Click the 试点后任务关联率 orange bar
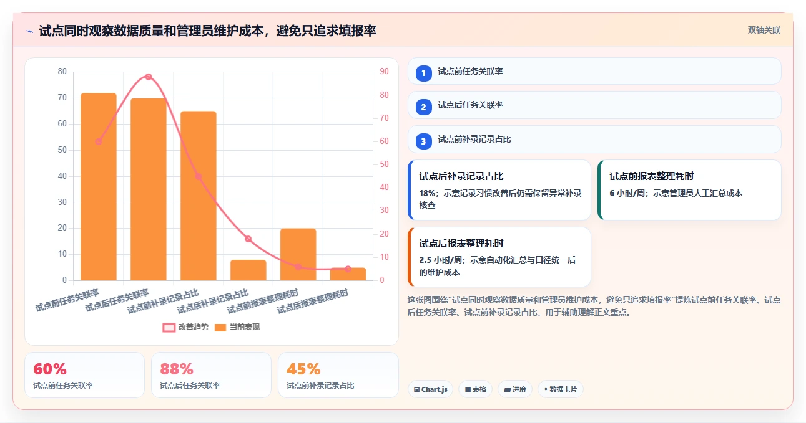Image resolution: width=806 pixels, height=423 pixels. click(x=149, y=189)
